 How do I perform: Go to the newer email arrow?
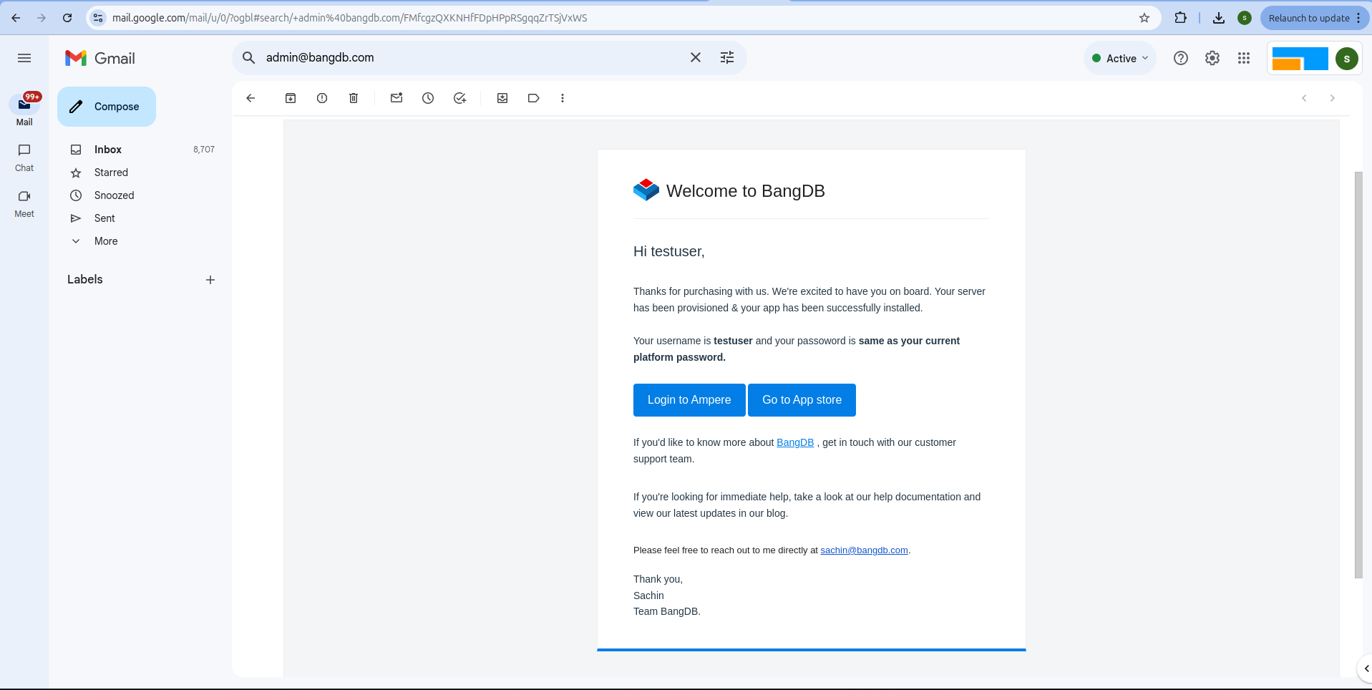pos(1304,98)
